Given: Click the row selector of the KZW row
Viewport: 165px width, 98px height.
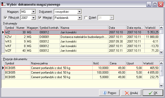Looking at the screenshot, I should click(x=3, y=37).
